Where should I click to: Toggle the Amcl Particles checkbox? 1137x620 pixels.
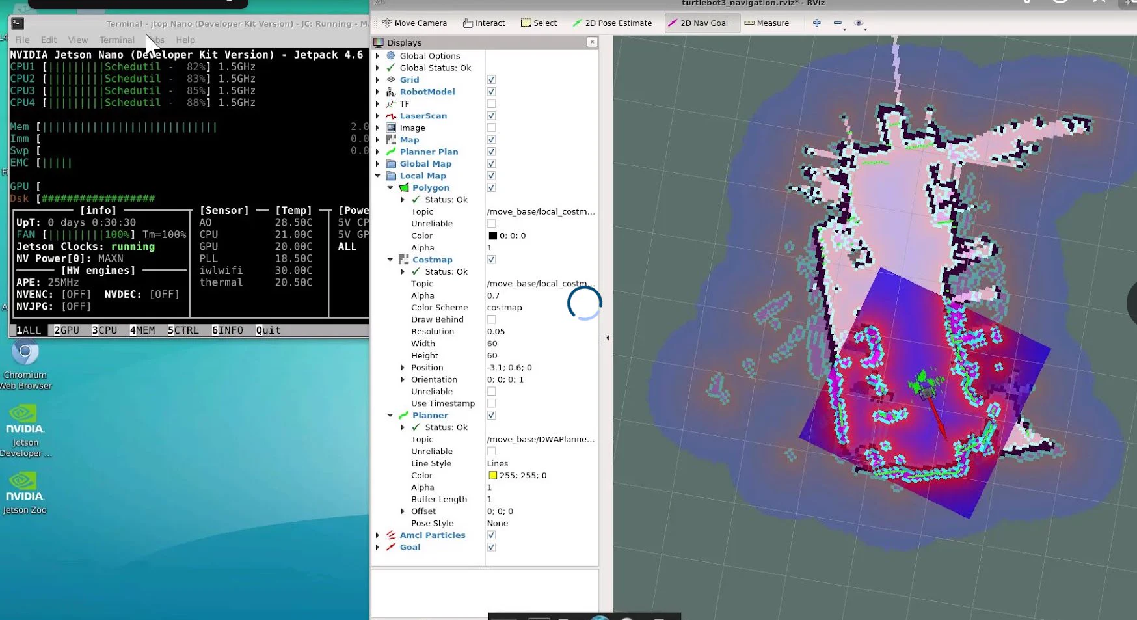coord(491,535)
